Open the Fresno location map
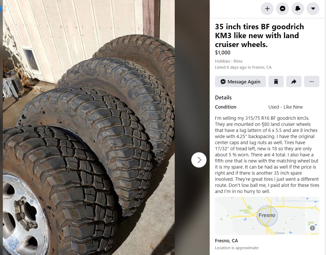This screenshot has width=326, height=255. coord(267,216)
